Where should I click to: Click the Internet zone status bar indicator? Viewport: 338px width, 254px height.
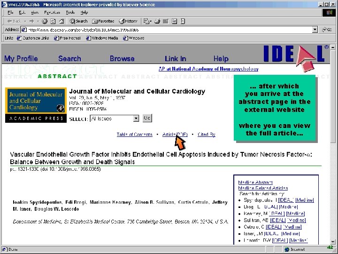(295, 249)
